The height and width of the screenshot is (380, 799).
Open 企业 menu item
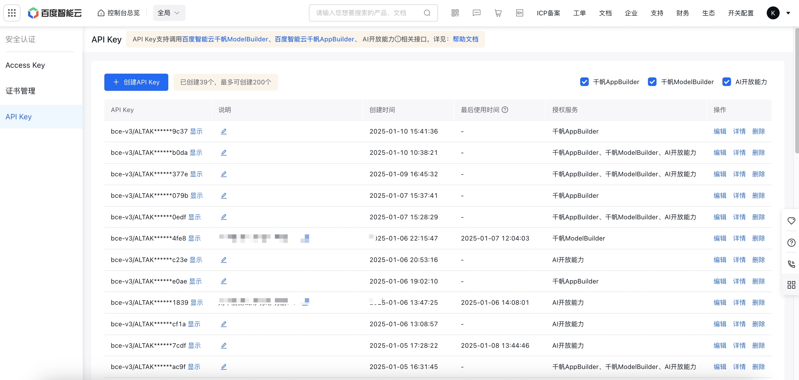(631, 13)
